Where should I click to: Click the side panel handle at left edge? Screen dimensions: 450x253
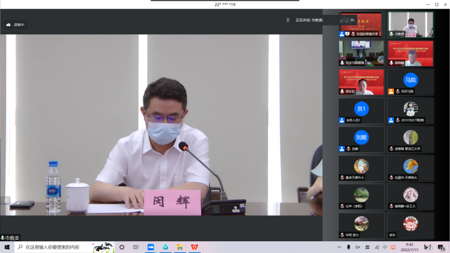tap(5, 200)
